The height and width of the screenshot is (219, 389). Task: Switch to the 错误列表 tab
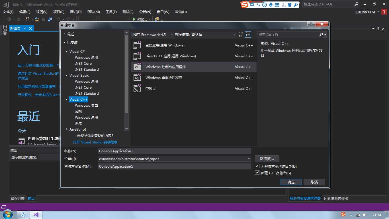point(18,198)
